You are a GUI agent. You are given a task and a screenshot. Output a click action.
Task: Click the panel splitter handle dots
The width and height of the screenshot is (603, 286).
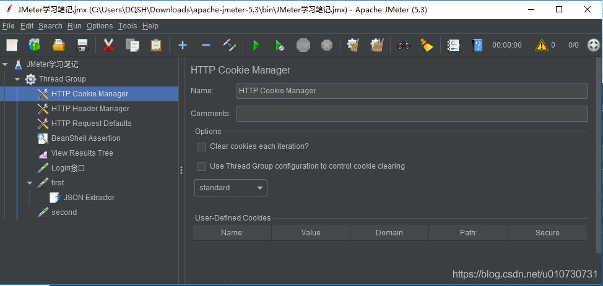tap(181, 170)
